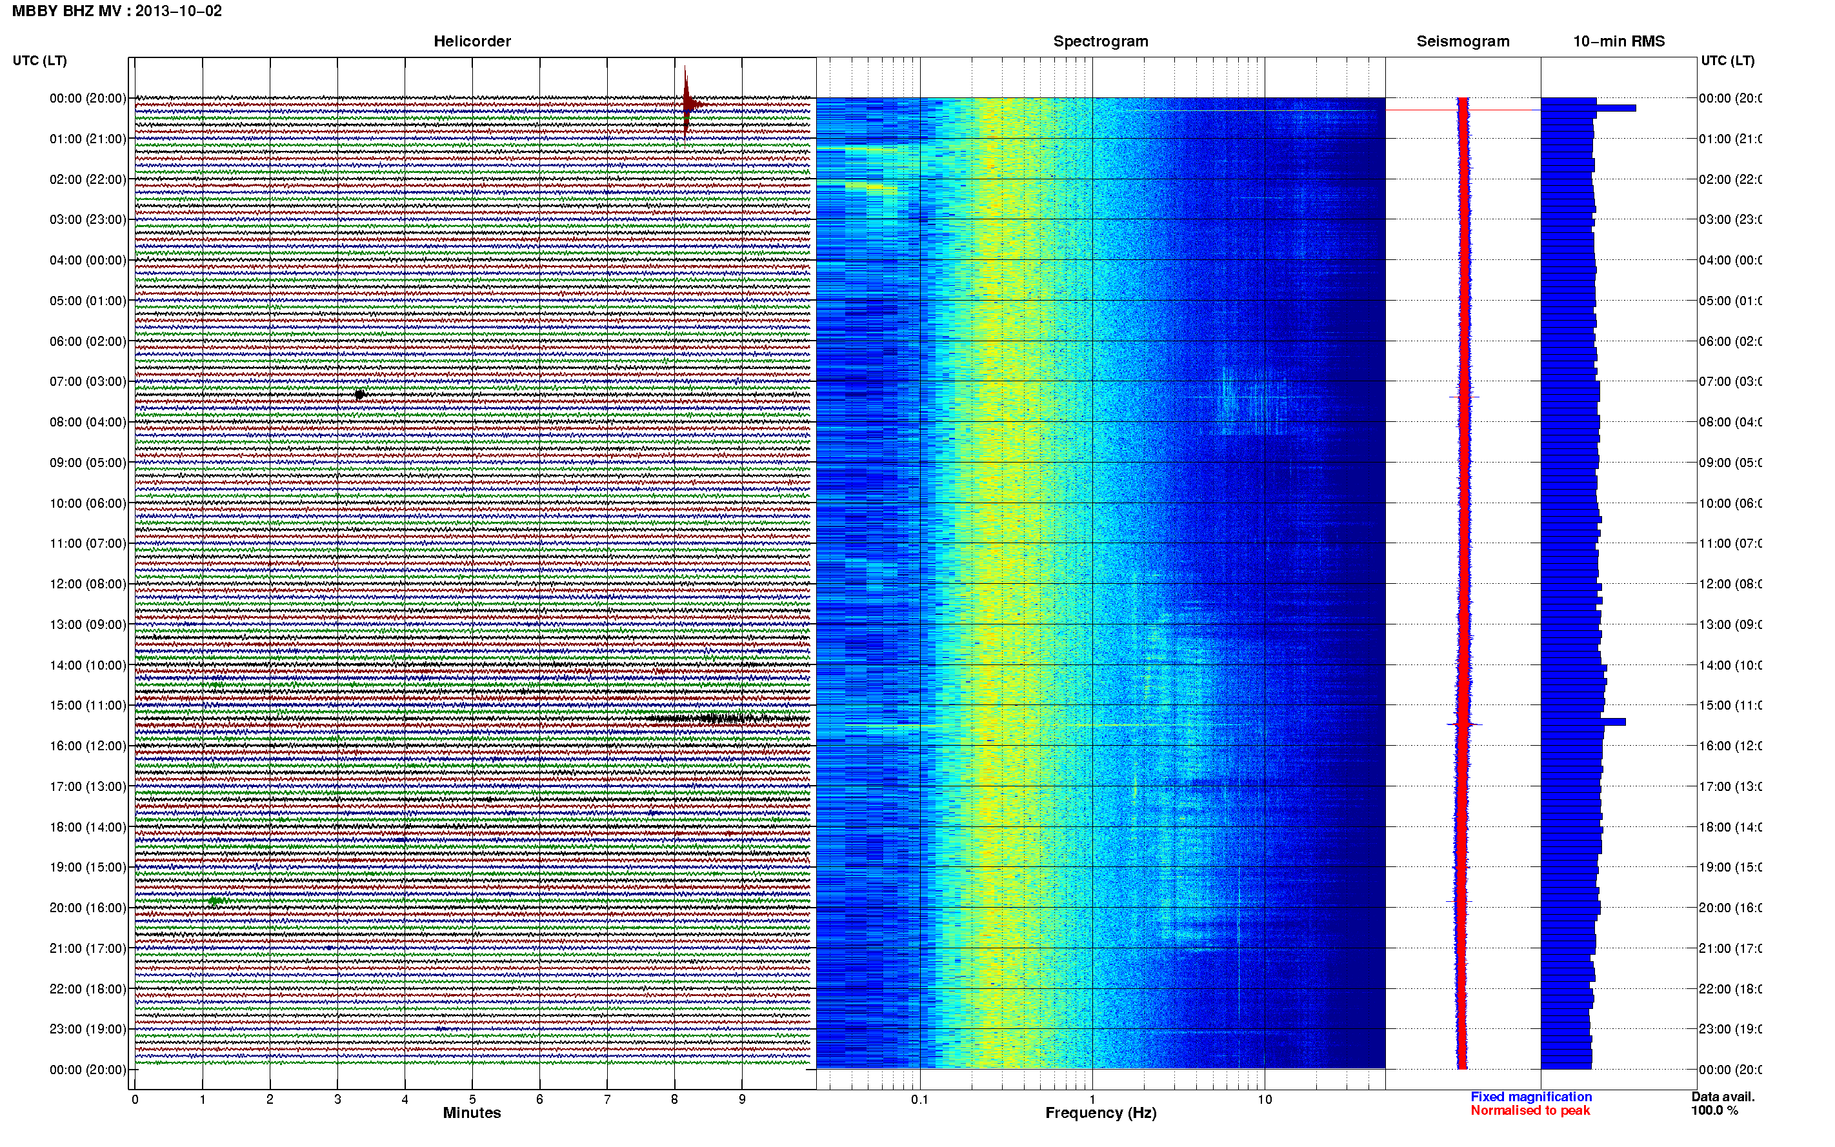Viewport: 1835px width, 1147px height.
Task: Click the left '11:00 (07:00)' time label
Action: [88, 543]
